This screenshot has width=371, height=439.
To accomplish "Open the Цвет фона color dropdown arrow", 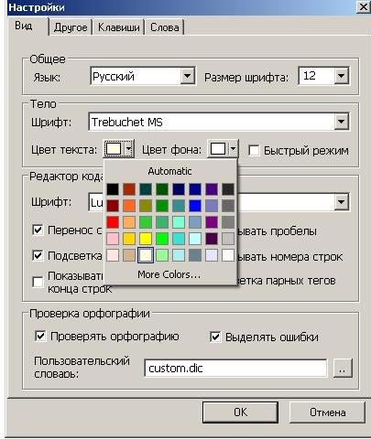I will 233,149.
